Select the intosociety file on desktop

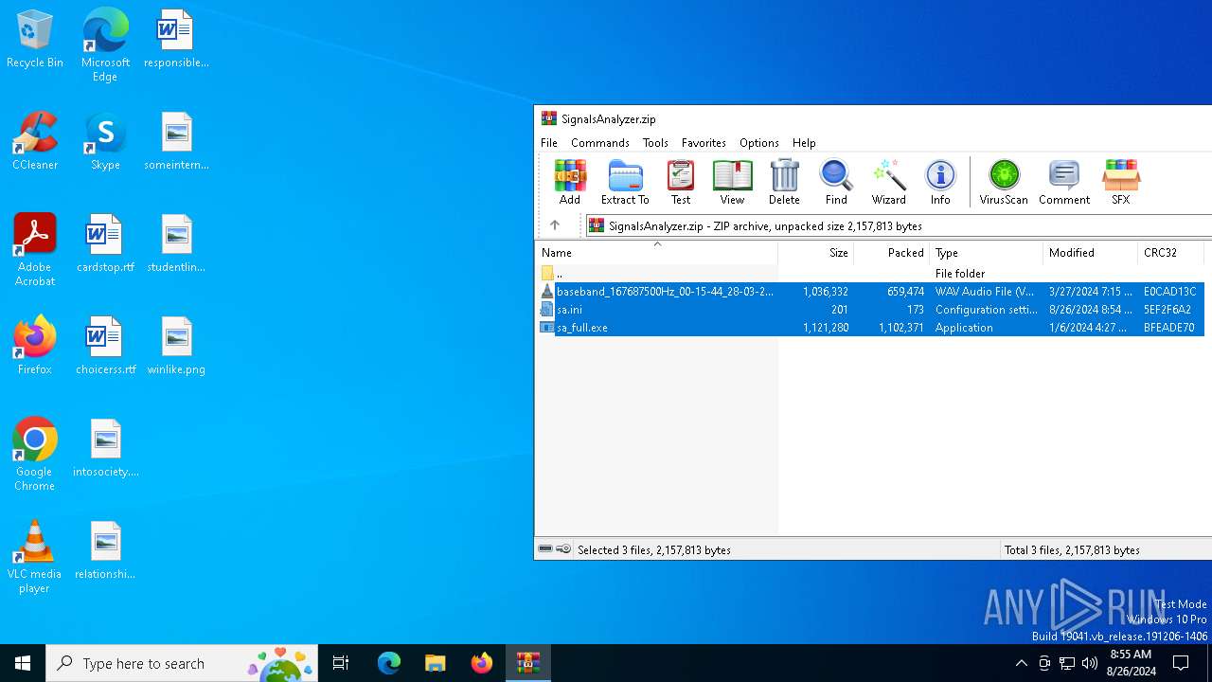click(x=105, y=448)
